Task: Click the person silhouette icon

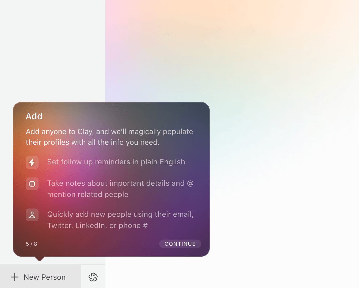Action: coord(32,215)
